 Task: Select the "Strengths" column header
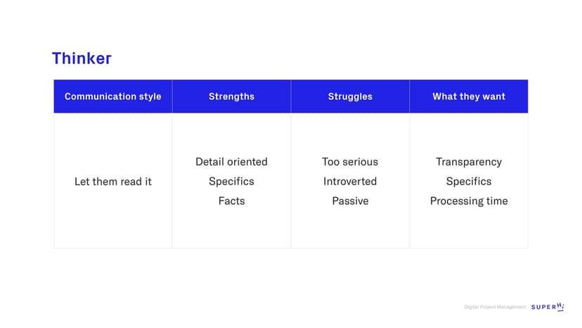point(231,96)
